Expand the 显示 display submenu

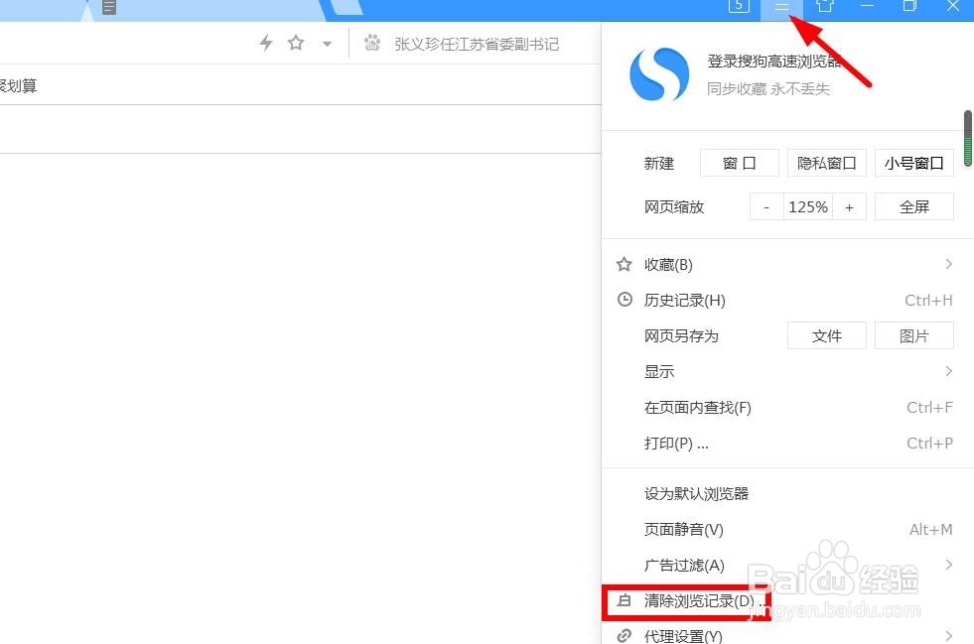(x=659, y=371)
